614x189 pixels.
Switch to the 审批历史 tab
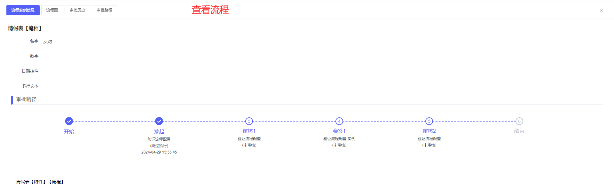click(77, 10)
